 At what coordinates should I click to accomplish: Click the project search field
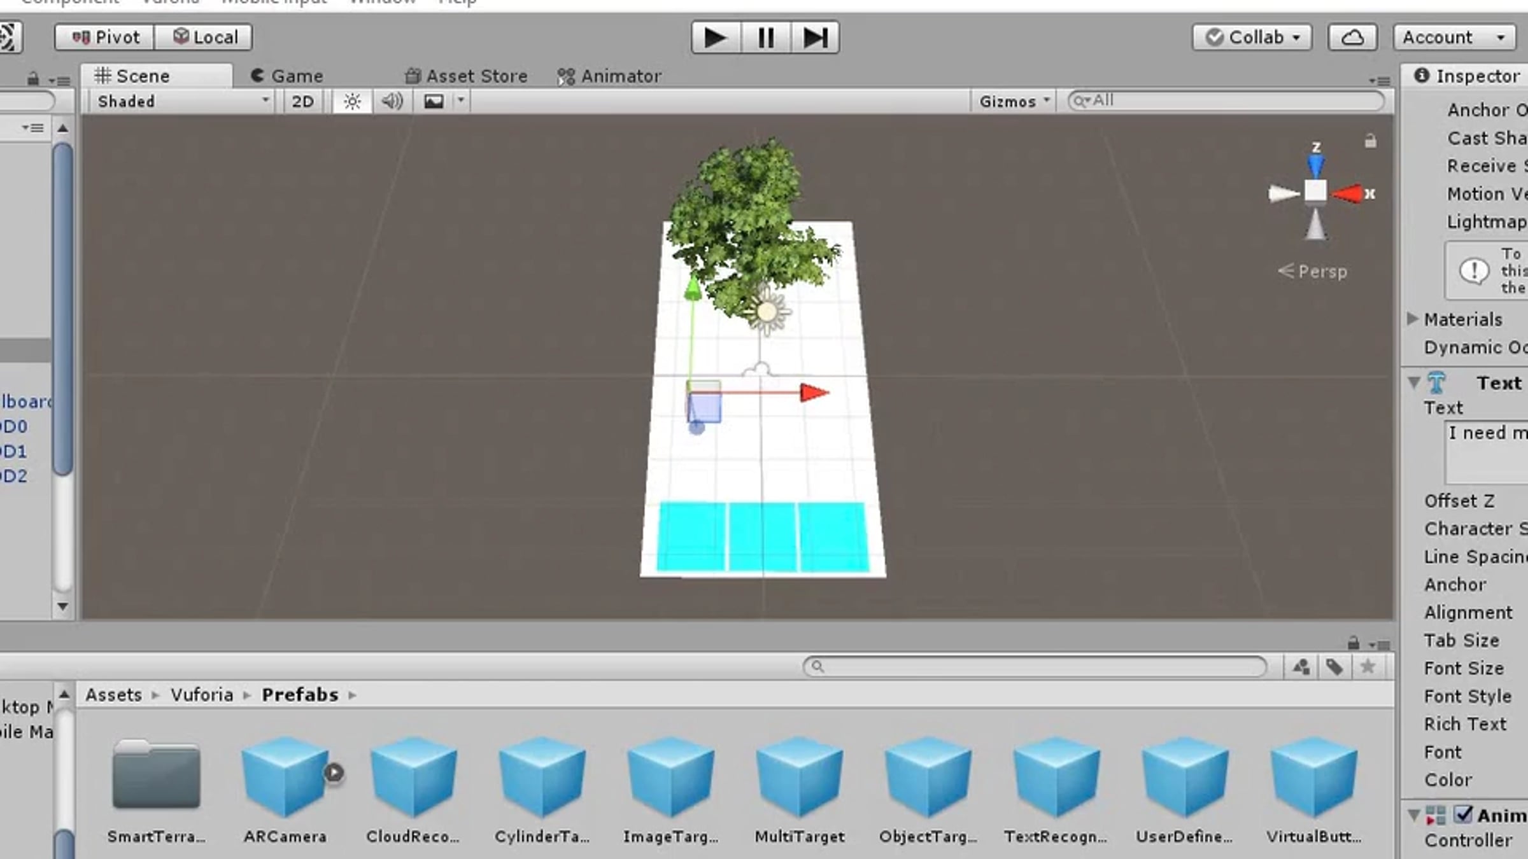click(x=1035, y=667)
